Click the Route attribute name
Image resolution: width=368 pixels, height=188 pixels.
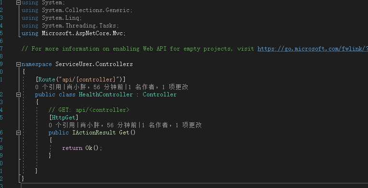coord(47,80)
